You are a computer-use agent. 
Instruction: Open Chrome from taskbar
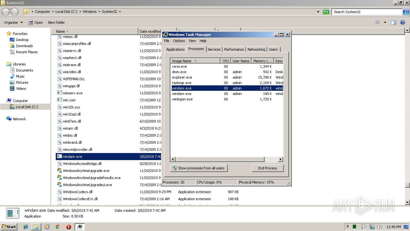pyautogui.click(x=58, y=227)
